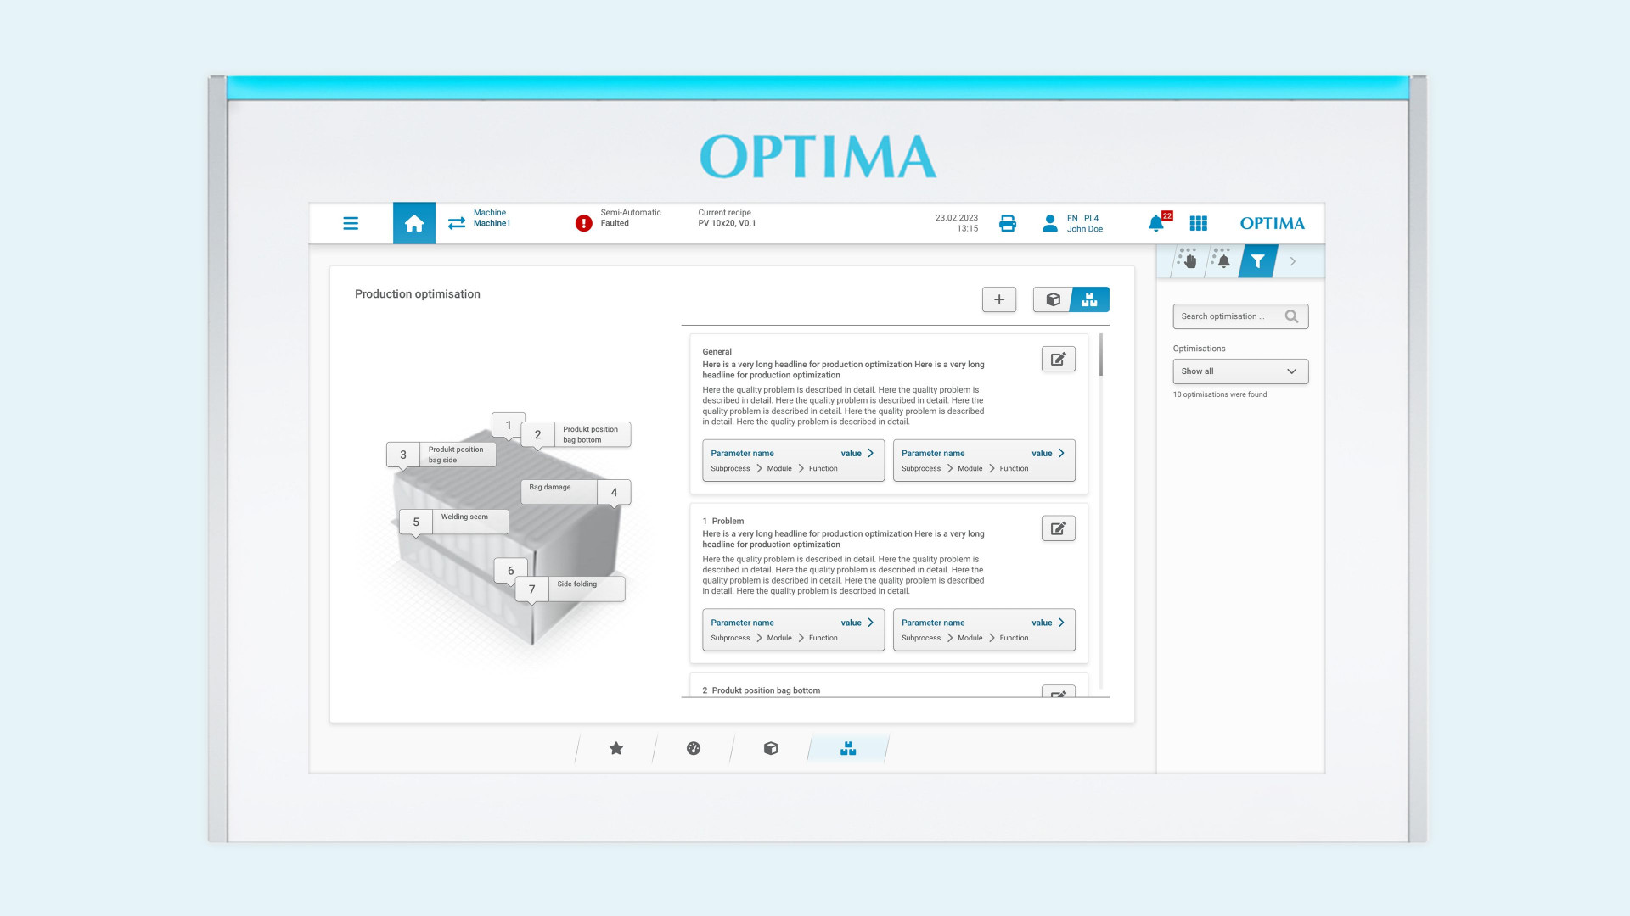Open the hamburger menu

click(351, 223)
